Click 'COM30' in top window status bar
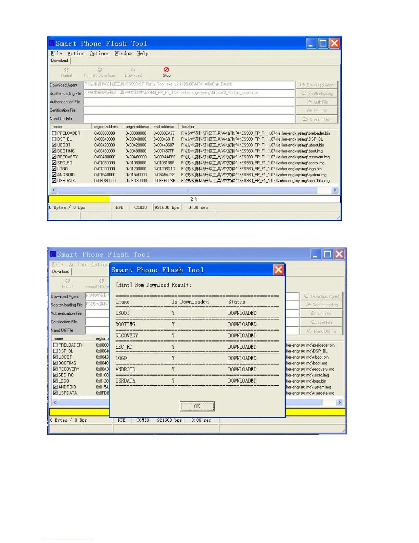The width and height of the screenshot is (419, 543). click(140, 207)
